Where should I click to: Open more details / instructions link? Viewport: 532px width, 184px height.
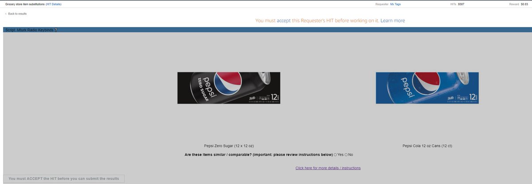[x=328, y=168]
